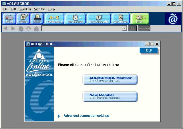Click inside the address input field
Image resolution: width=183 pixels, height=129 pixels.
[82, 29]
